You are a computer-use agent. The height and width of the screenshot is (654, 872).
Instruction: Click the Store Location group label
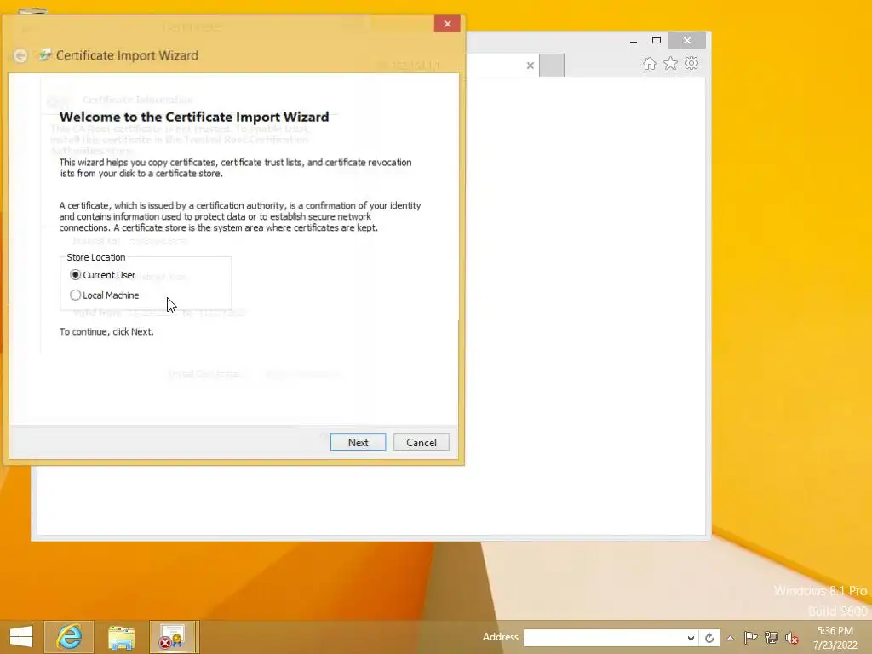coord(95,257)
